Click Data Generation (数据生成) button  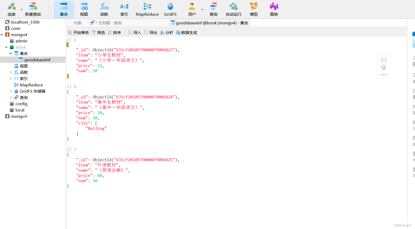click(x=187, y=32)
